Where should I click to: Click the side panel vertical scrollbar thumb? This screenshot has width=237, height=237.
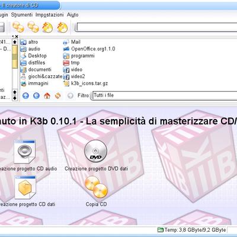pyautogui.click(x=15, y=57)
